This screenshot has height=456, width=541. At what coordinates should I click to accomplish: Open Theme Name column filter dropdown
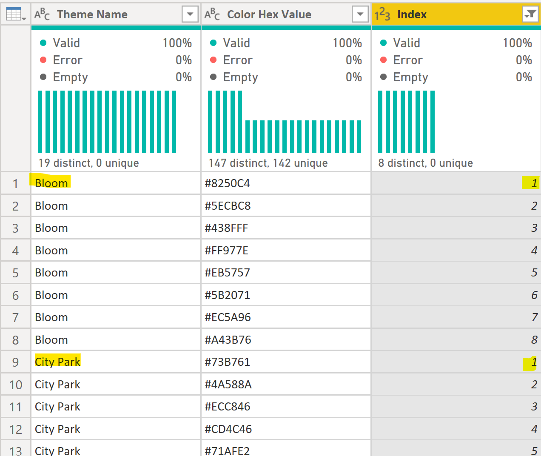(190, 14)
